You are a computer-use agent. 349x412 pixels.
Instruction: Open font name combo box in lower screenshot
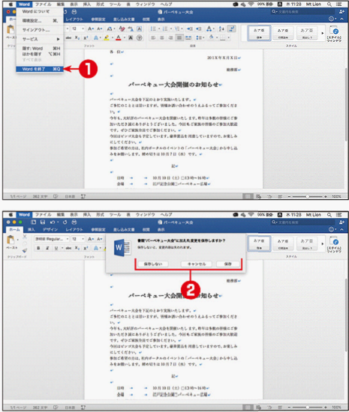pyautogui.click(x=51, y=238)
